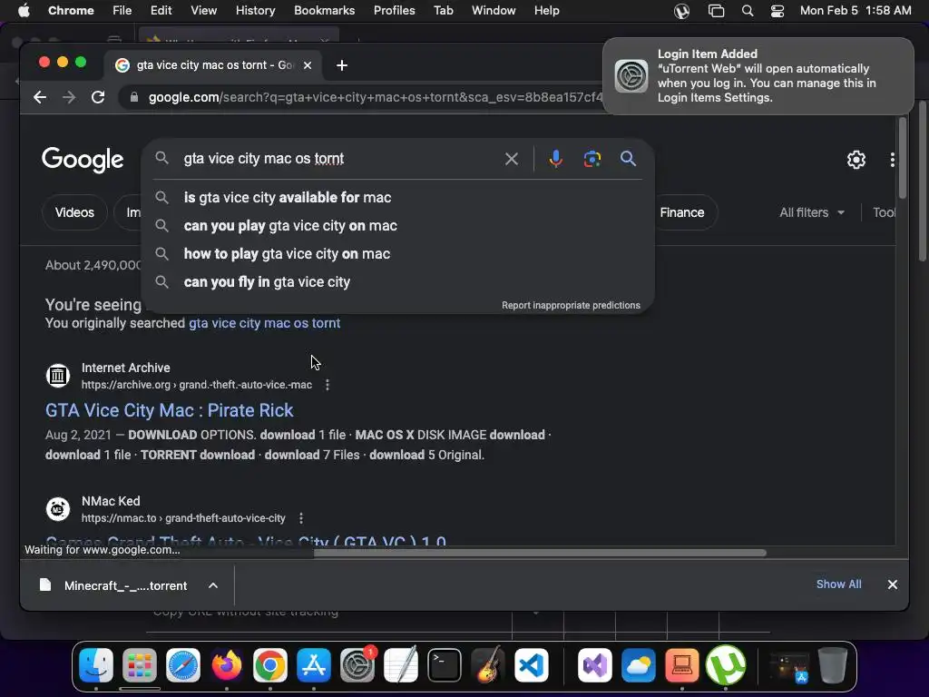Launch GarageBand from the Dock
929x697 pixels.
pos(487,665)
